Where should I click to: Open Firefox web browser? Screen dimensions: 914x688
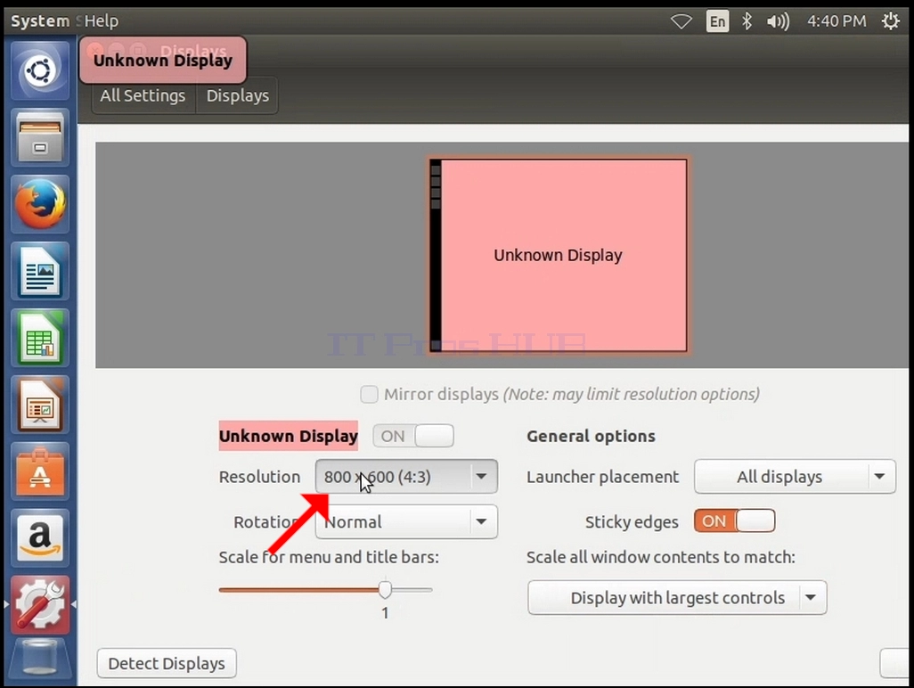pos(39,204)
